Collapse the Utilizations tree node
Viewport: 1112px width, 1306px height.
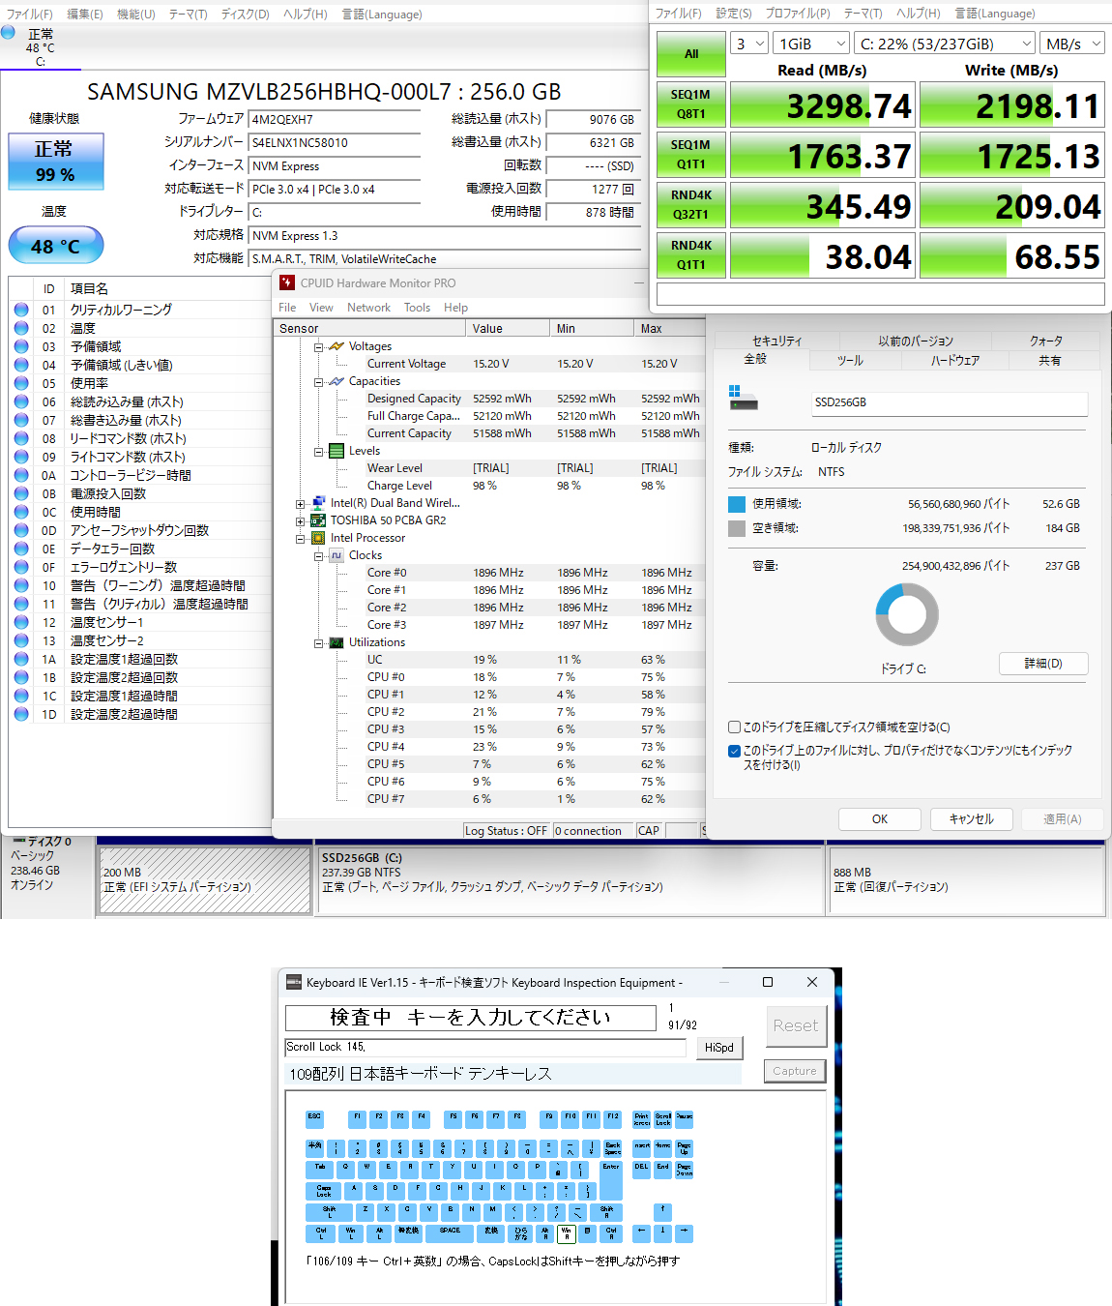tap(318, 642)
